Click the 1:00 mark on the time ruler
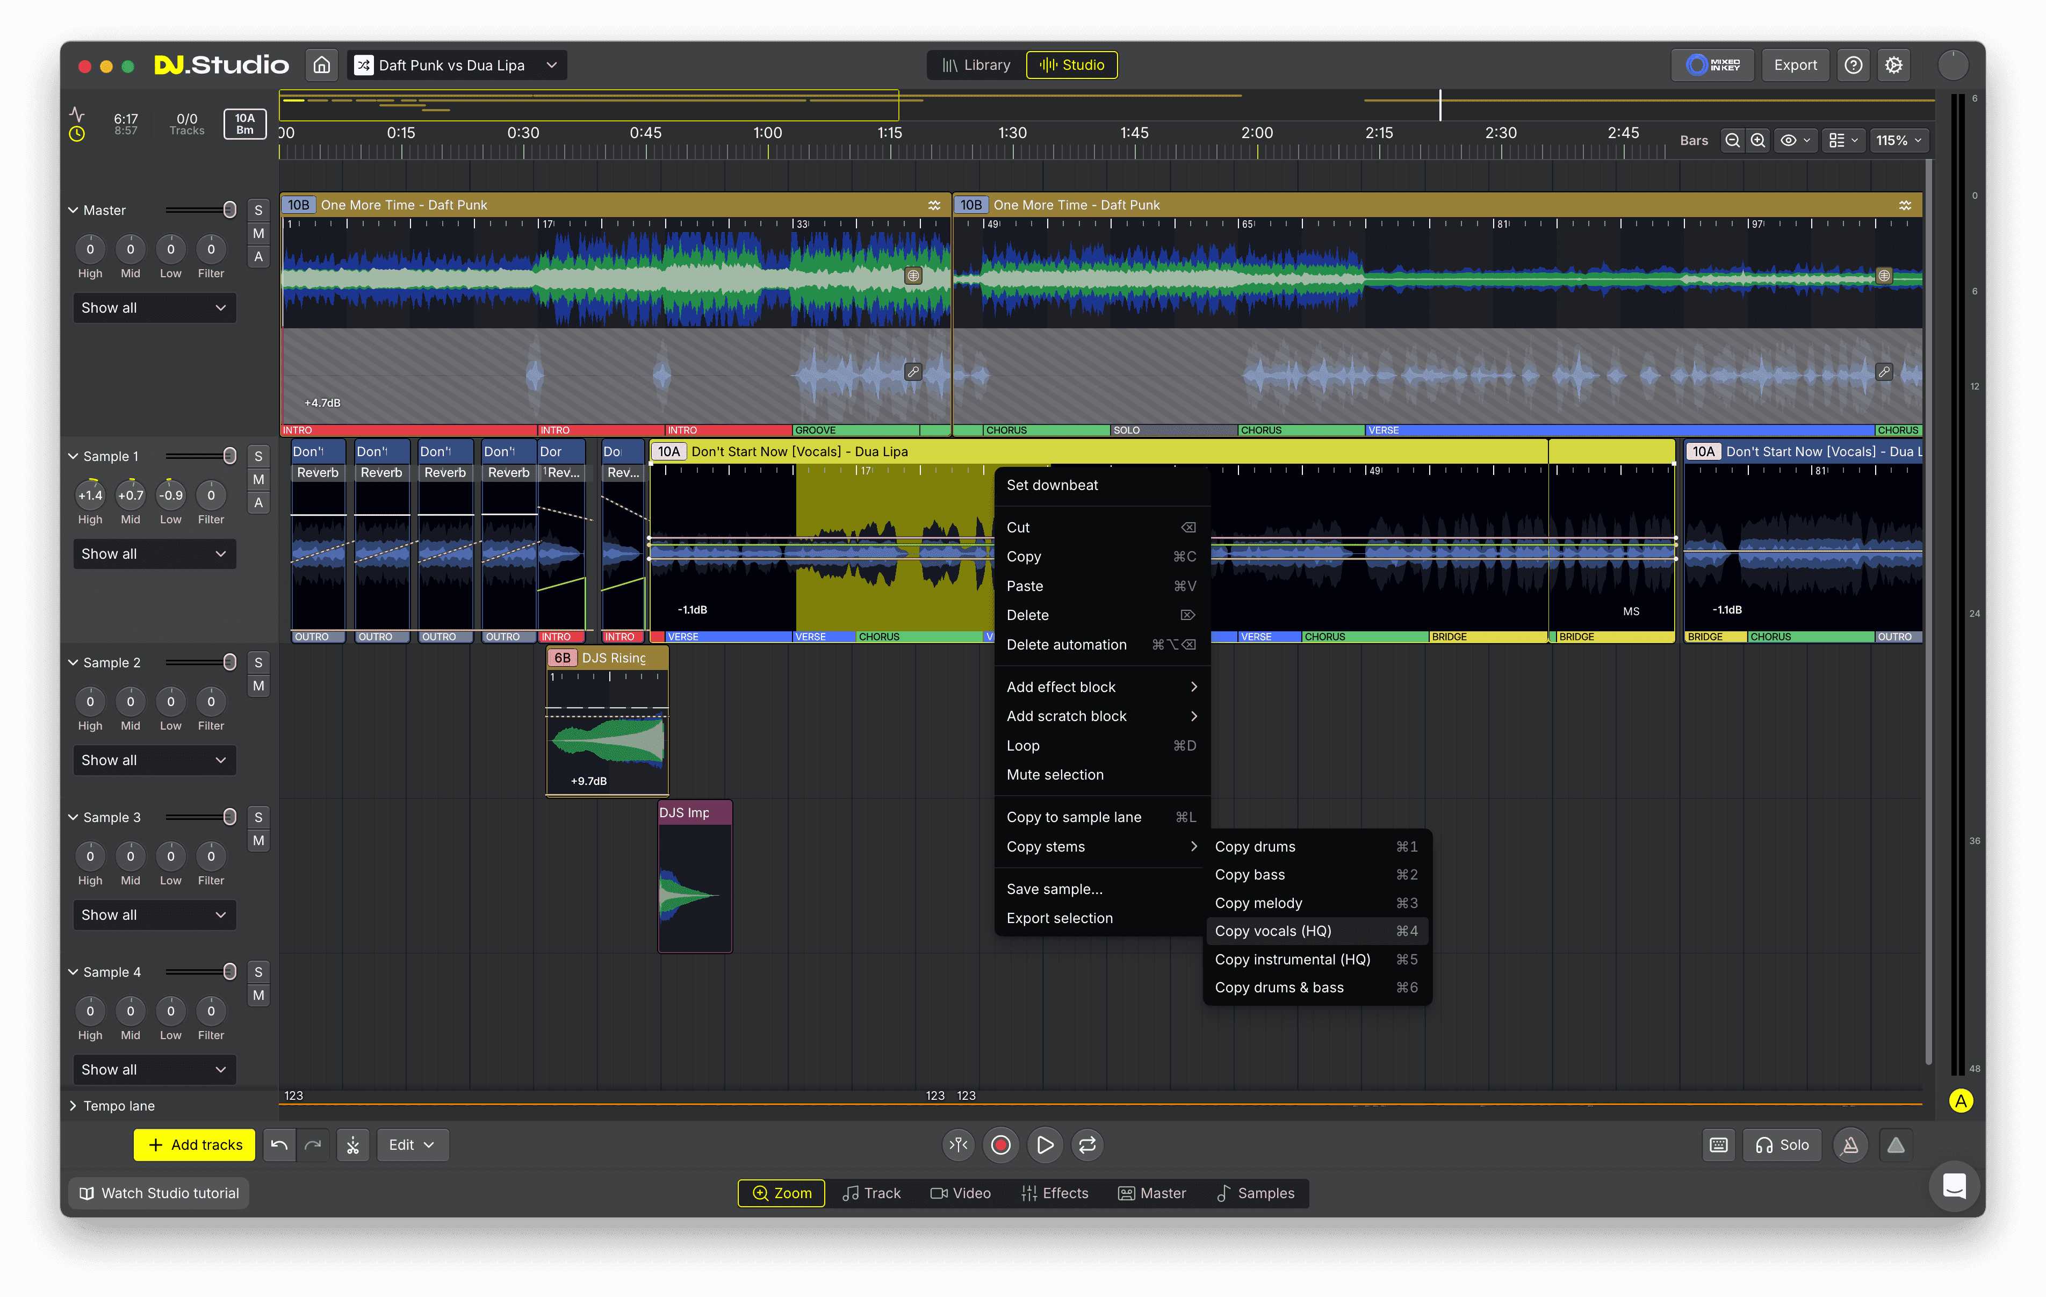 (x=767, y=133)
